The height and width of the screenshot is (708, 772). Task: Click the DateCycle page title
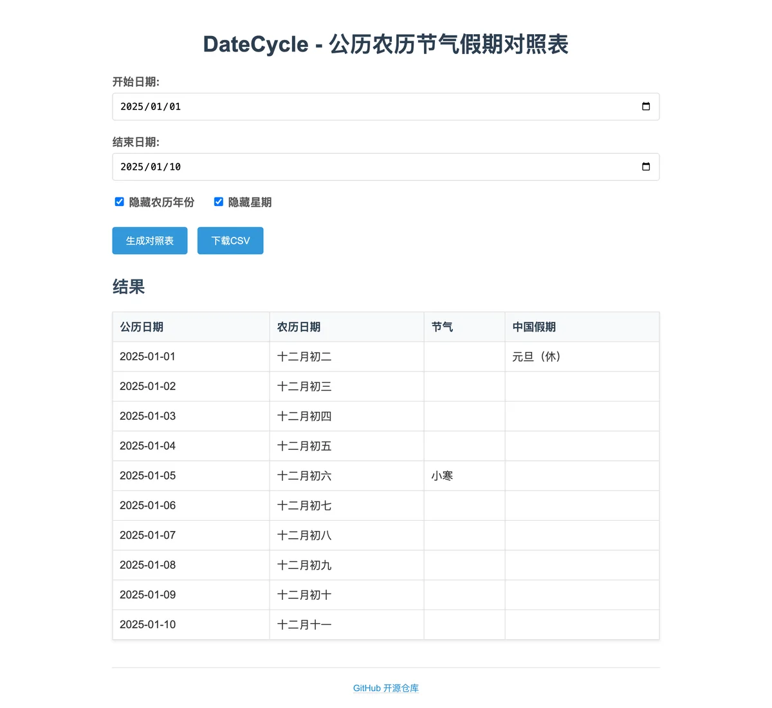coord(386,44)
